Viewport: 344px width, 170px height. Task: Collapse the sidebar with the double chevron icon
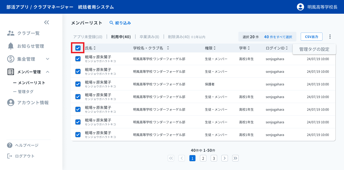click(x=46, y=22)
